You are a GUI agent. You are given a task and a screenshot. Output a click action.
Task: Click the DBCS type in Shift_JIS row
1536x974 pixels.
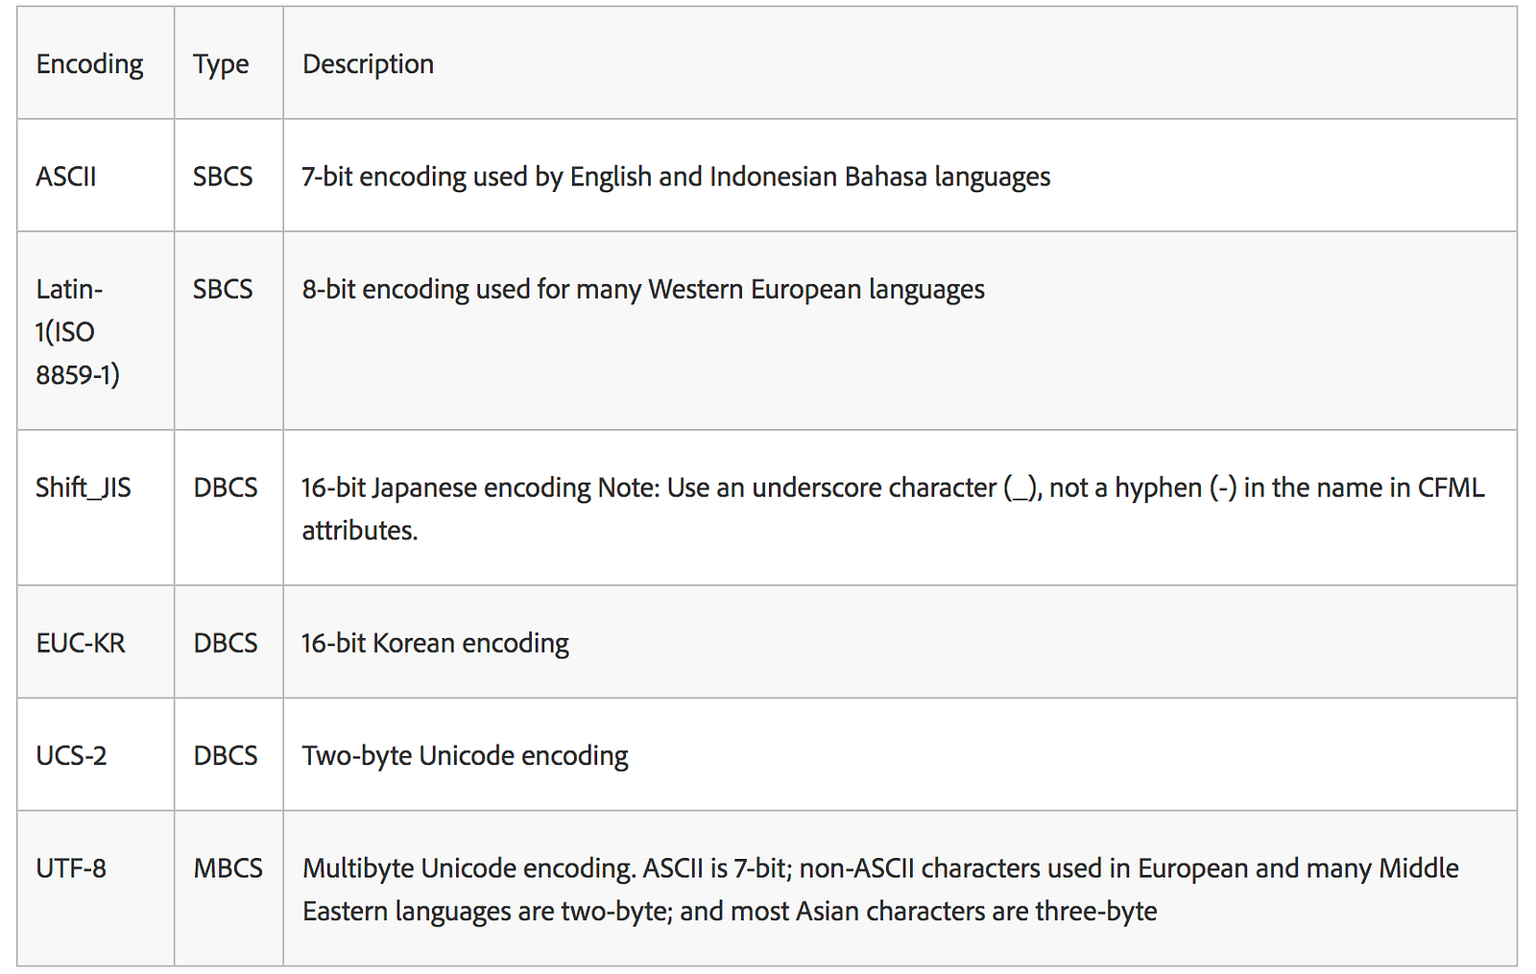pos(226,487)
